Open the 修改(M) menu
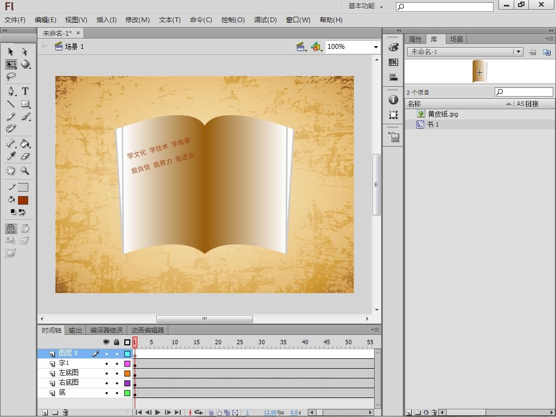556x417 pixels. [137, 20]
